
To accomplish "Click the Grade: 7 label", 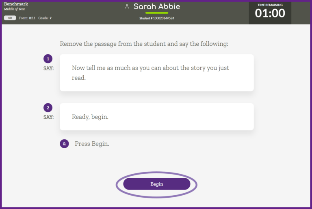I will point(45,18).
